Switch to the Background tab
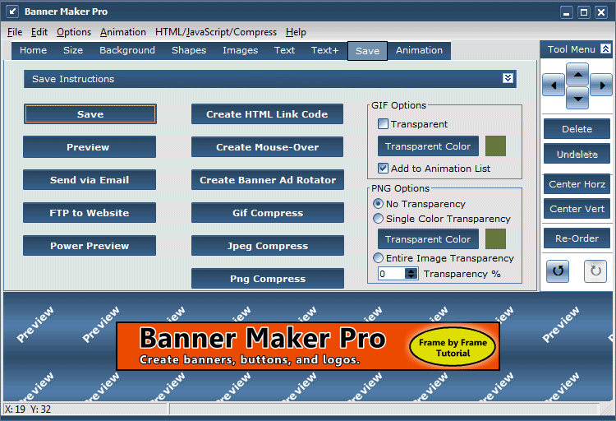 [127, 50]
